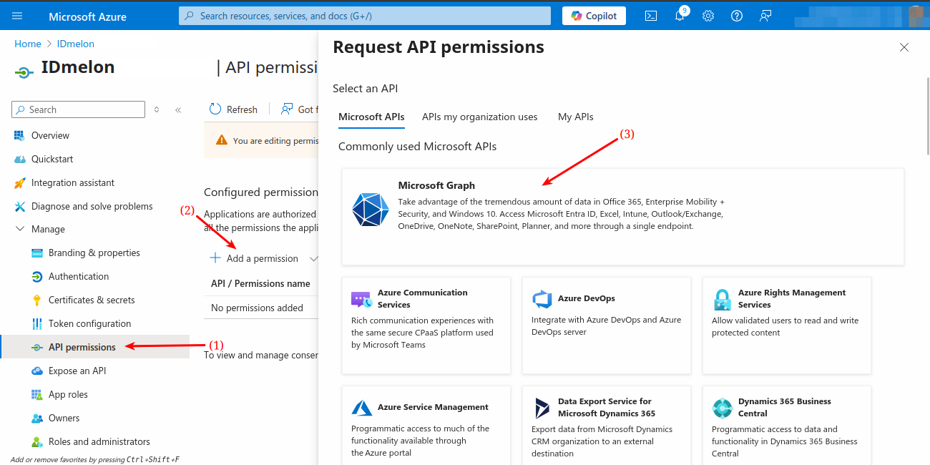
Task: Click the Diagnose and solve problems wrench icon
Action: 19,206
